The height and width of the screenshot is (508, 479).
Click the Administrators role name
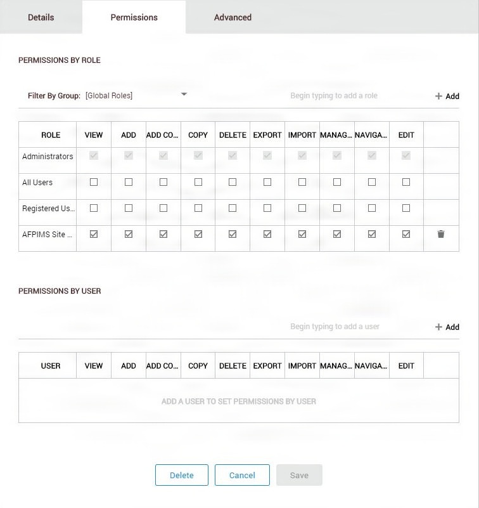coord(48,157)
